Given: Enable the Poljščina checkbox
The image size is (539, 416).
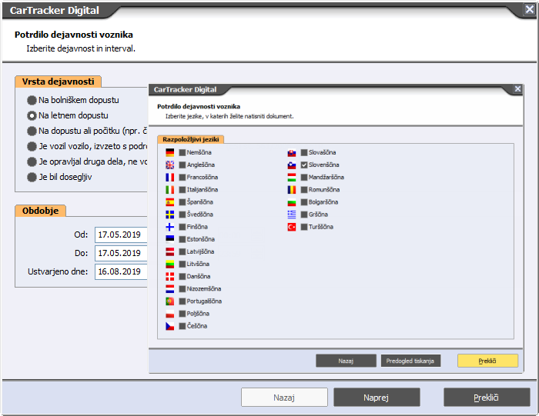Looking at the screenshot, I should point(182,314).
